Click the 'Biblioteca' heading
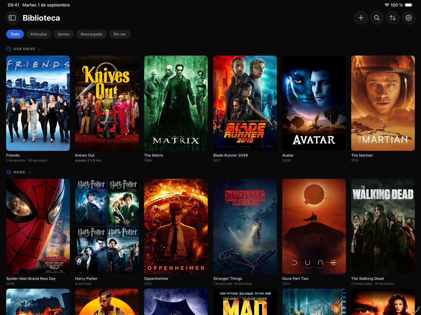 (41, 18)
